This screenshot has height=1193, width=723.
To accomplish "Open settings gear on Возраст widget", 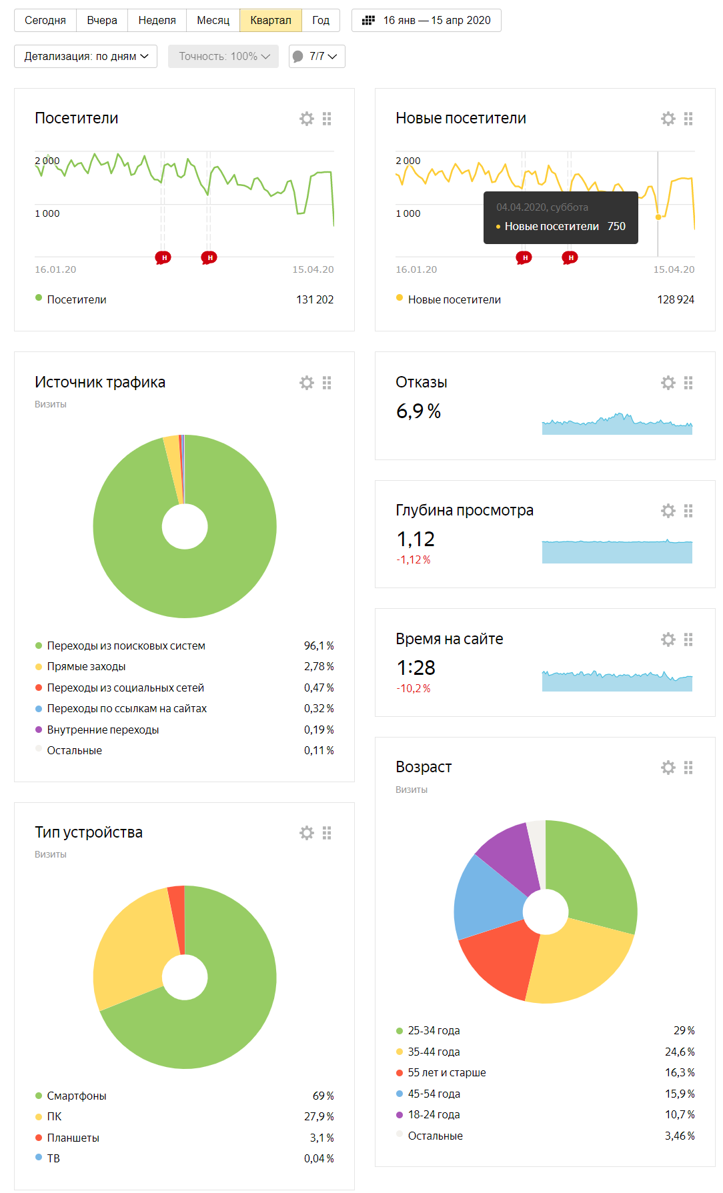I will pos(668,768).
